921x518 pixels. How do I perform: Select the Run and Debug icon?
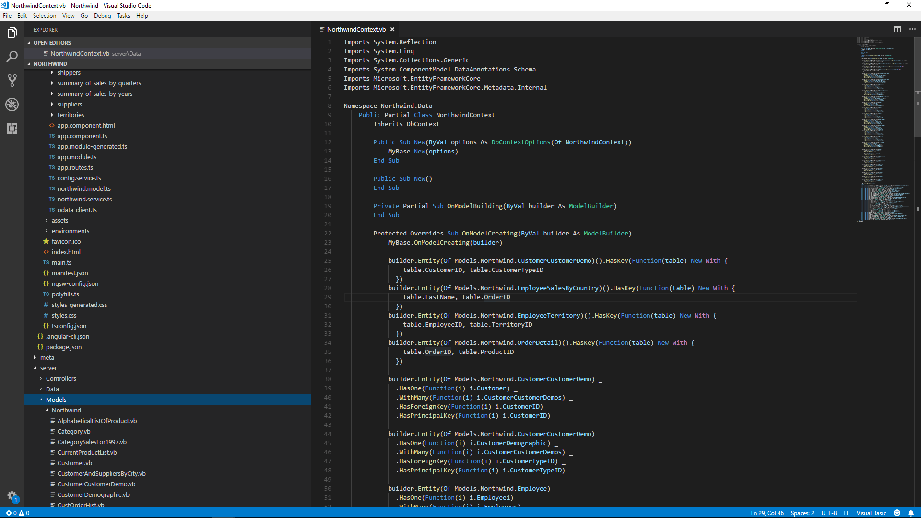click(12, 104)
